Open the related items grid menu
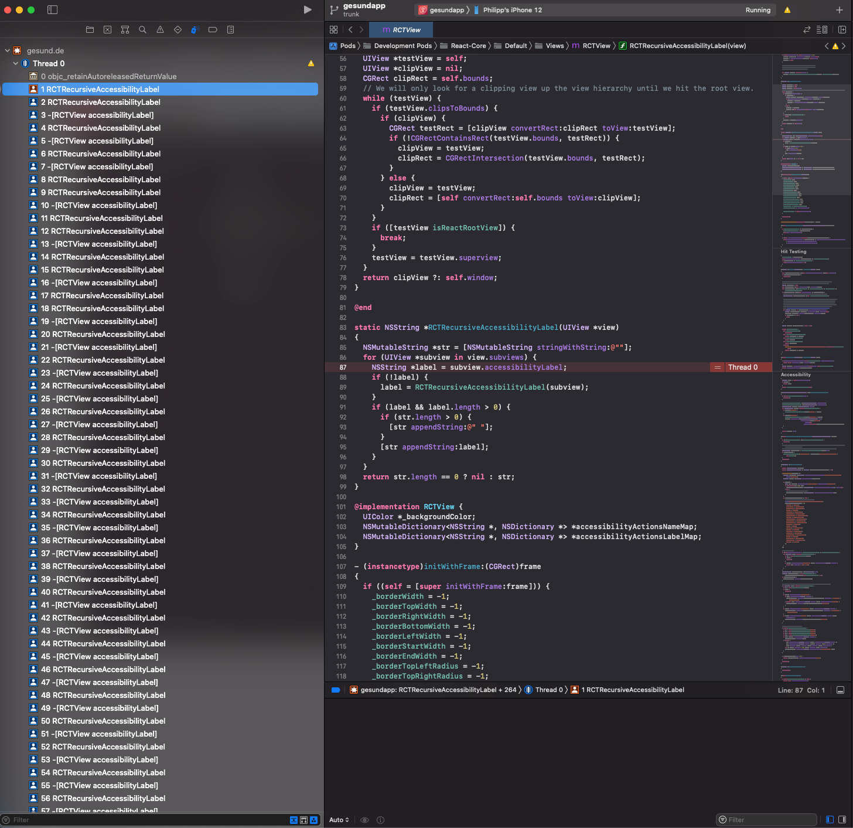 tap(333, 30)
